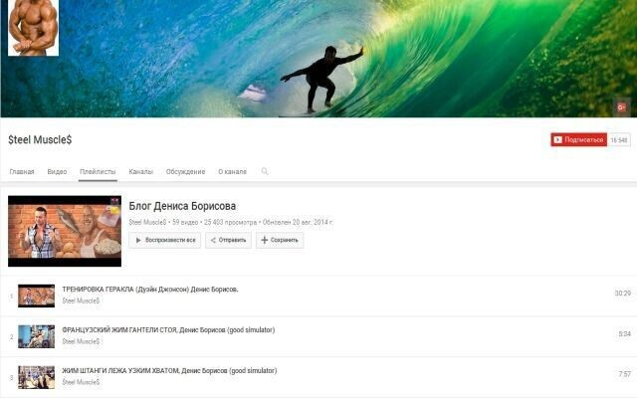Image resolution: width=637 pixels, height=398 pixels.
Task: Open the Главная tab
Action: tap(22, 171)
